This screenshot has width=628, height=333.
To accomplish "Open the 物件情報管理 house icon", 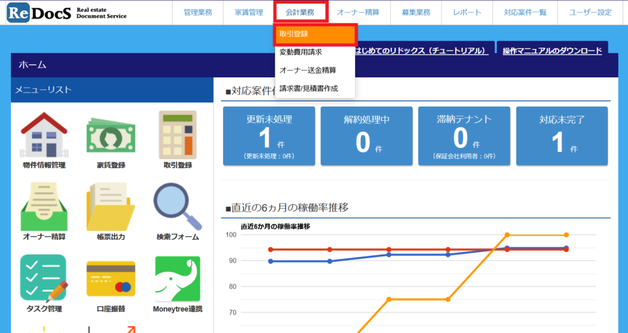I will (x=44, y=135).
